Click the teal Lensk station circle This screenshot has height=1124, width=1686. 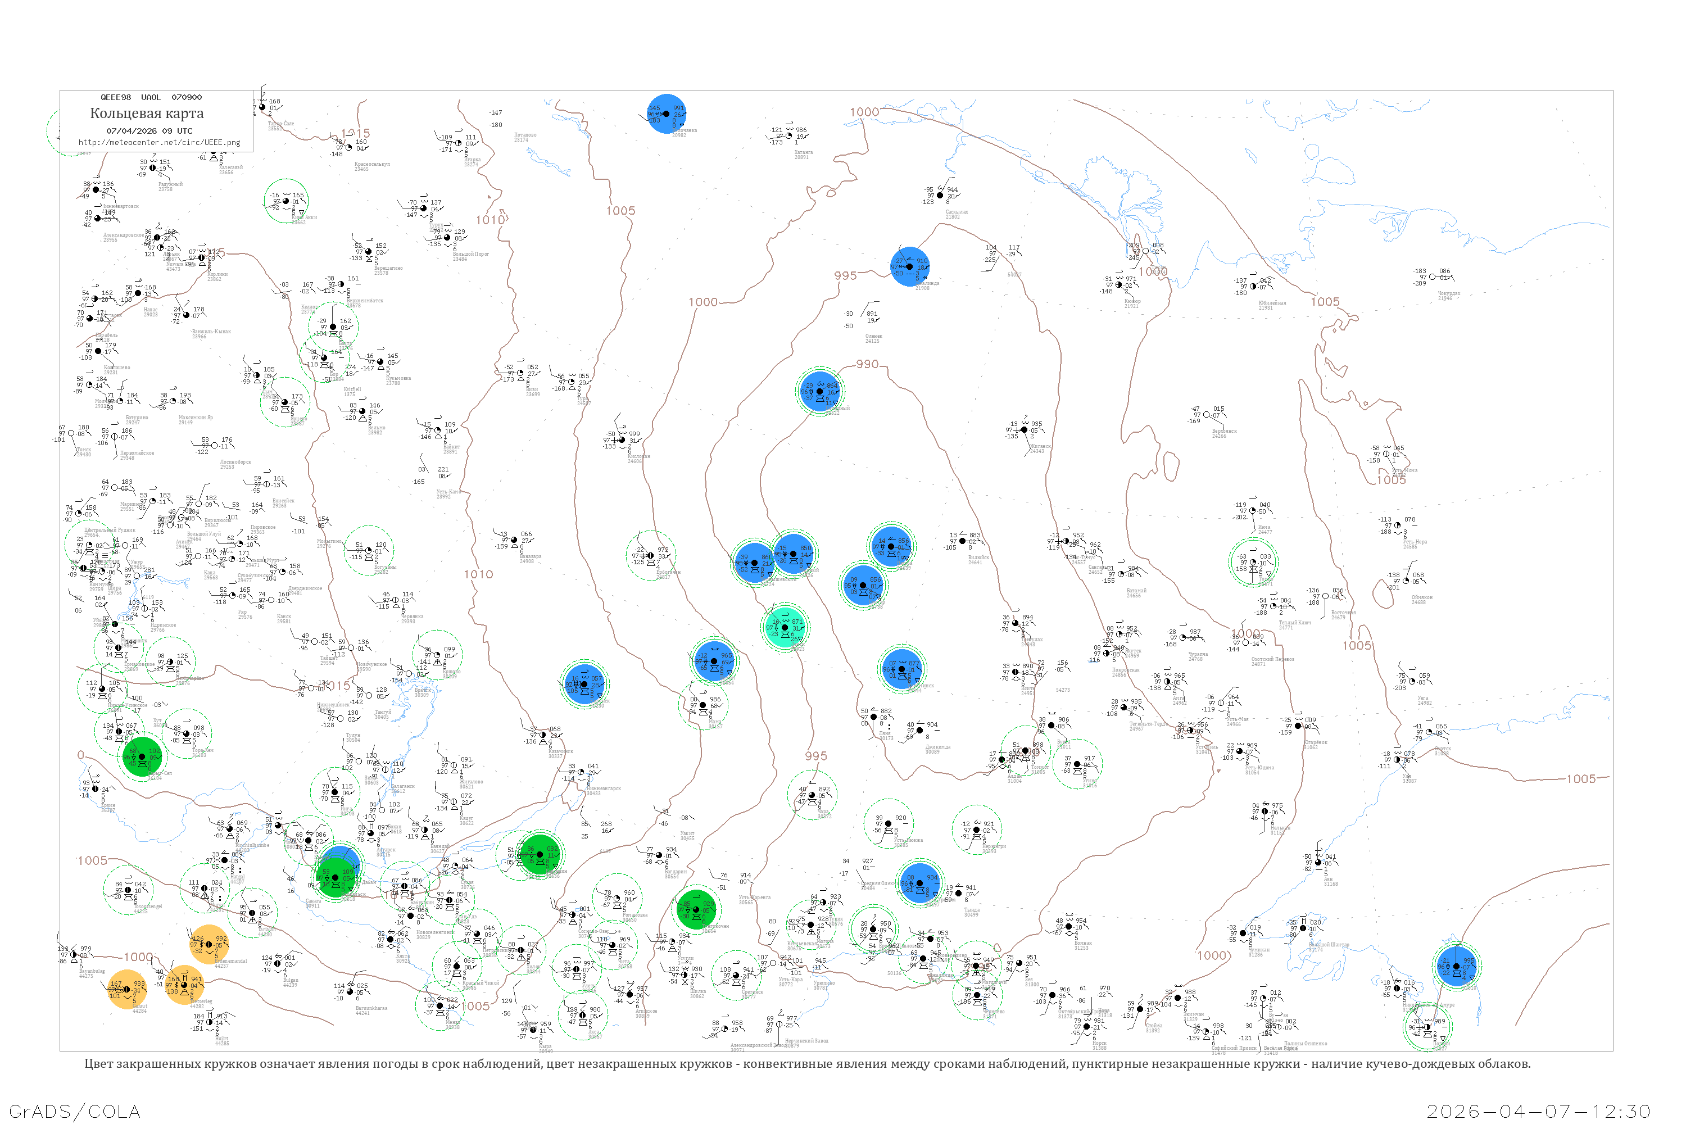point(785,627)
